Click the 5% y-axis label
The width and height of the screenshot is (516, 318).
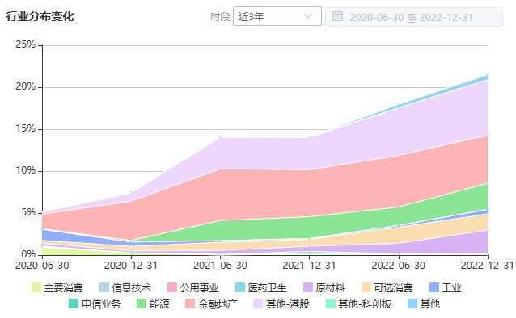[x=28, y=212]
